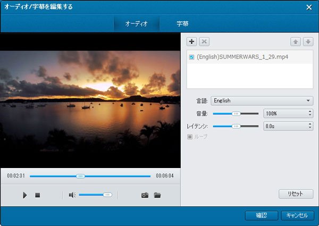Move the audio track up with arrow icon
The width and height of the screenshot is (319, 226).
coord(296,41)
